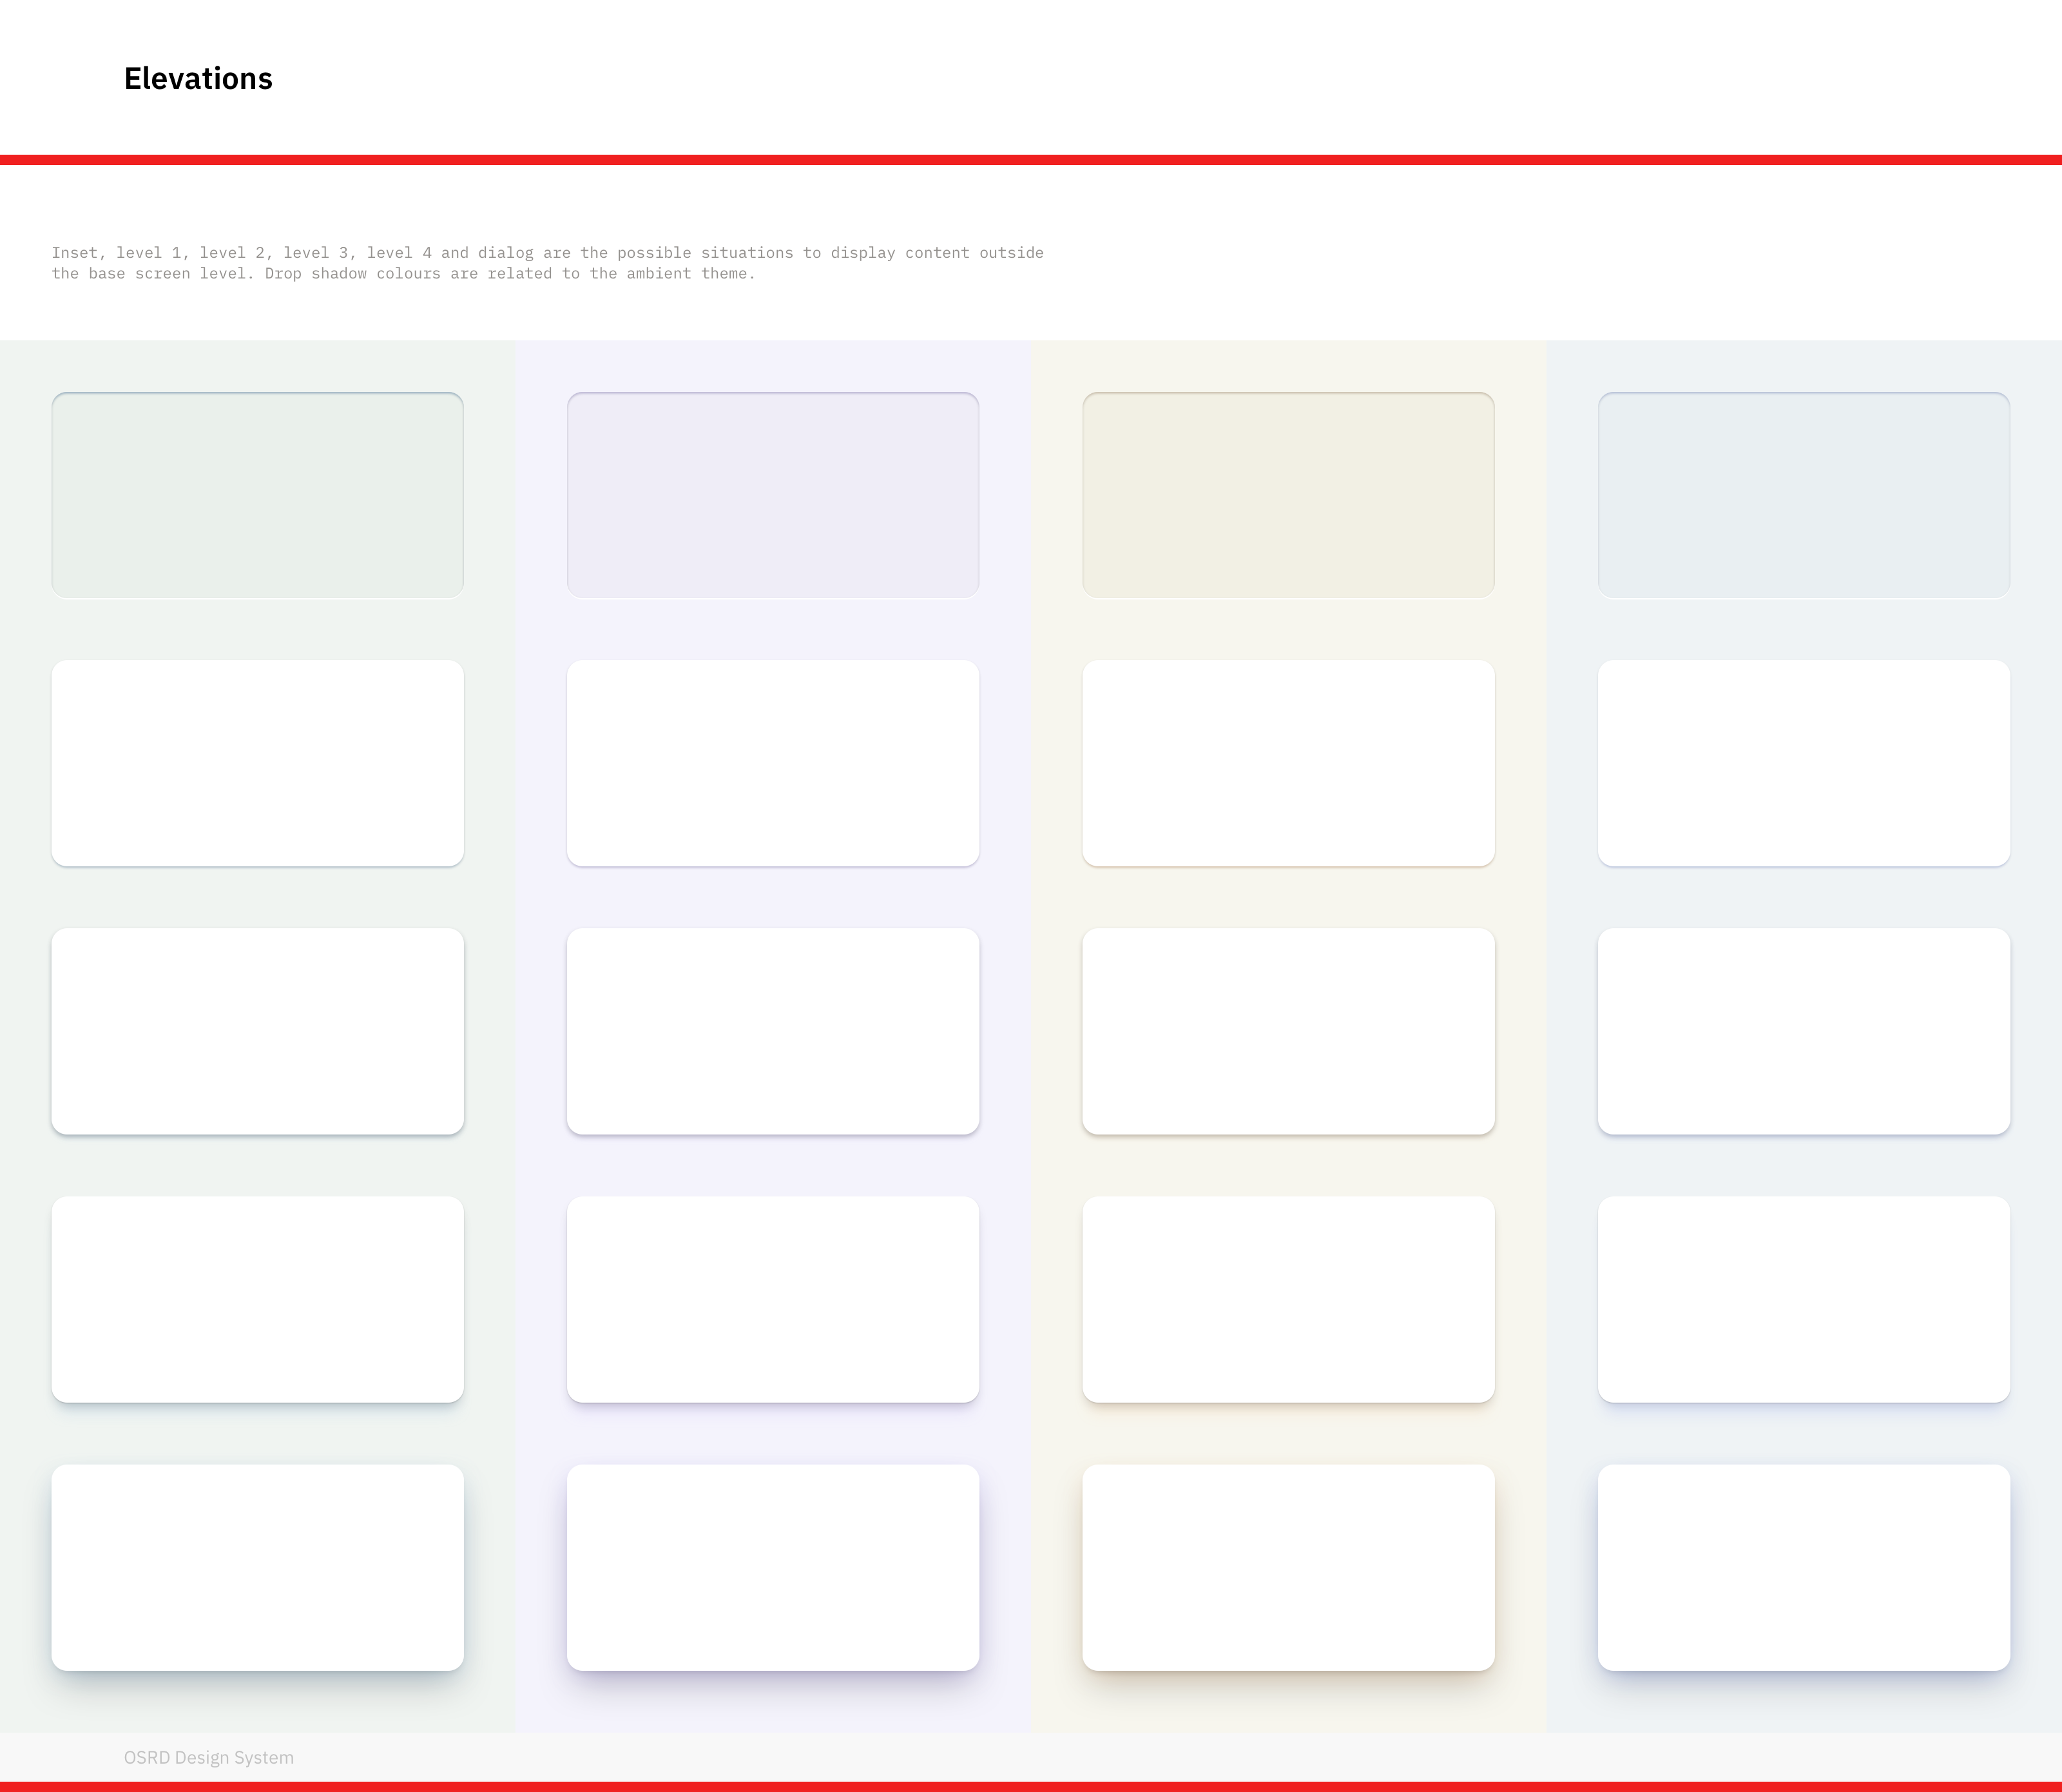This screenshot has height=1792, width=2062.
Task: Click level 3 card in blue-grey column
Action: click(1803, 1299)
